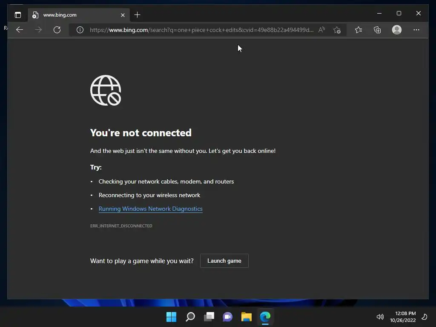Open Collections panel
436x327 pixels.
[377, 30]
